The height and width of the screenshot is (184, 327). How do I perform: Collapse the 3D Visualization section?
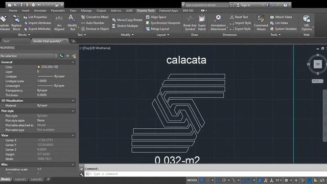[73, 101]
